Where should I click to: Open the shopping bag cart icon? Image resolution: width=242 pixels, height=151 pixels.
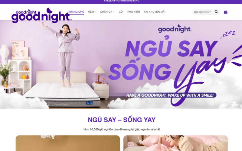(225, 12)
